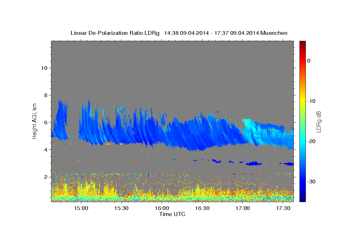Click the height tick label 4
Image resolution: width=363 pixels, height=242 pixels.
click(x=45, y=149)
